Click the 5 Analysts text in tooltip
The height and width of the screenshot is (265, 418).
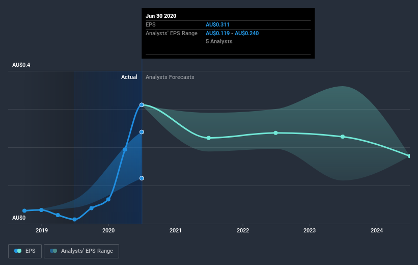click(x=219, y=42)
